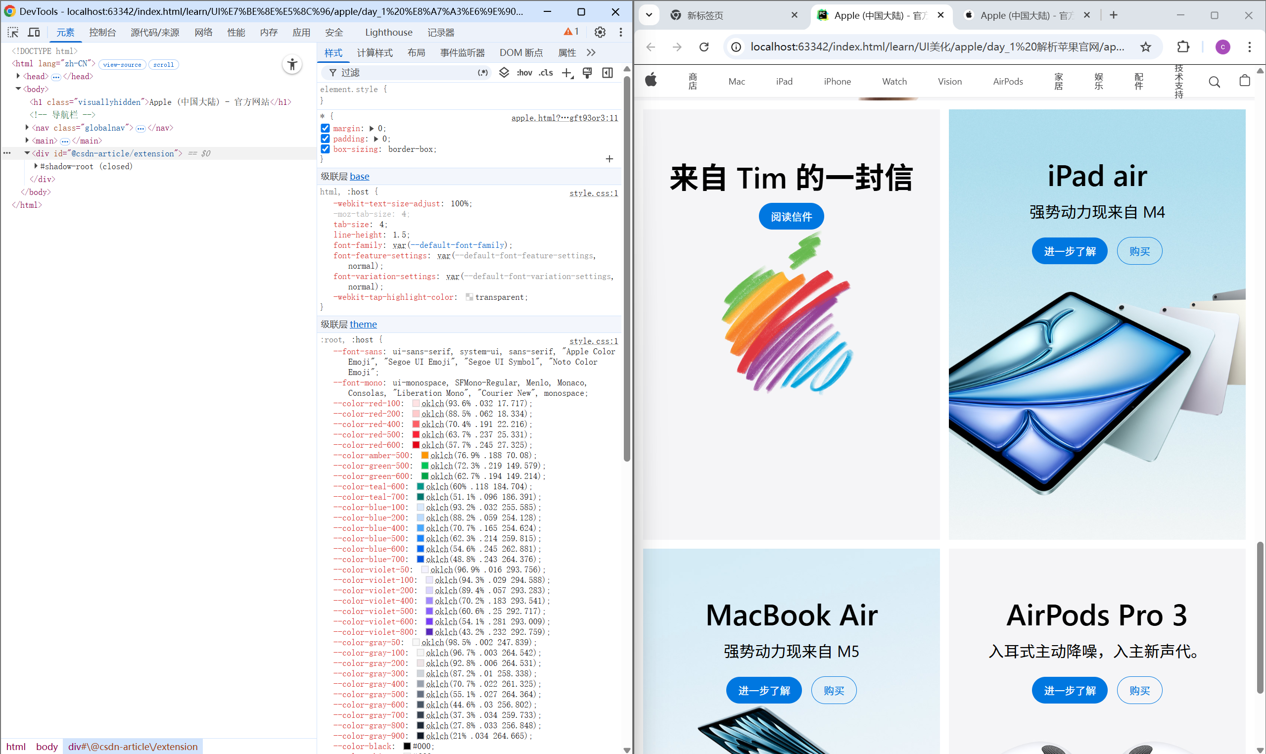Focus the styles 过滤 filter field

coord(407,73)
